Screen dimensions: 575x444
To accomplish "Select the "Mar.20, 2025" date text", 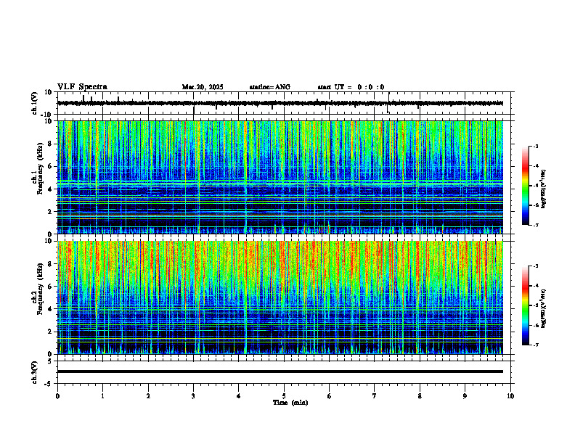I will point(203,87).
